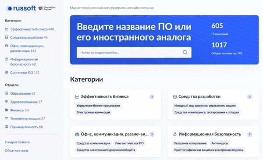Open Информационная безопасность card via chevron

coord(250,134)
